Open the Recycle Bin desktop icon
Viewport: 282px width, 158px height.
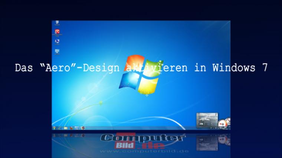click(57, 23)
